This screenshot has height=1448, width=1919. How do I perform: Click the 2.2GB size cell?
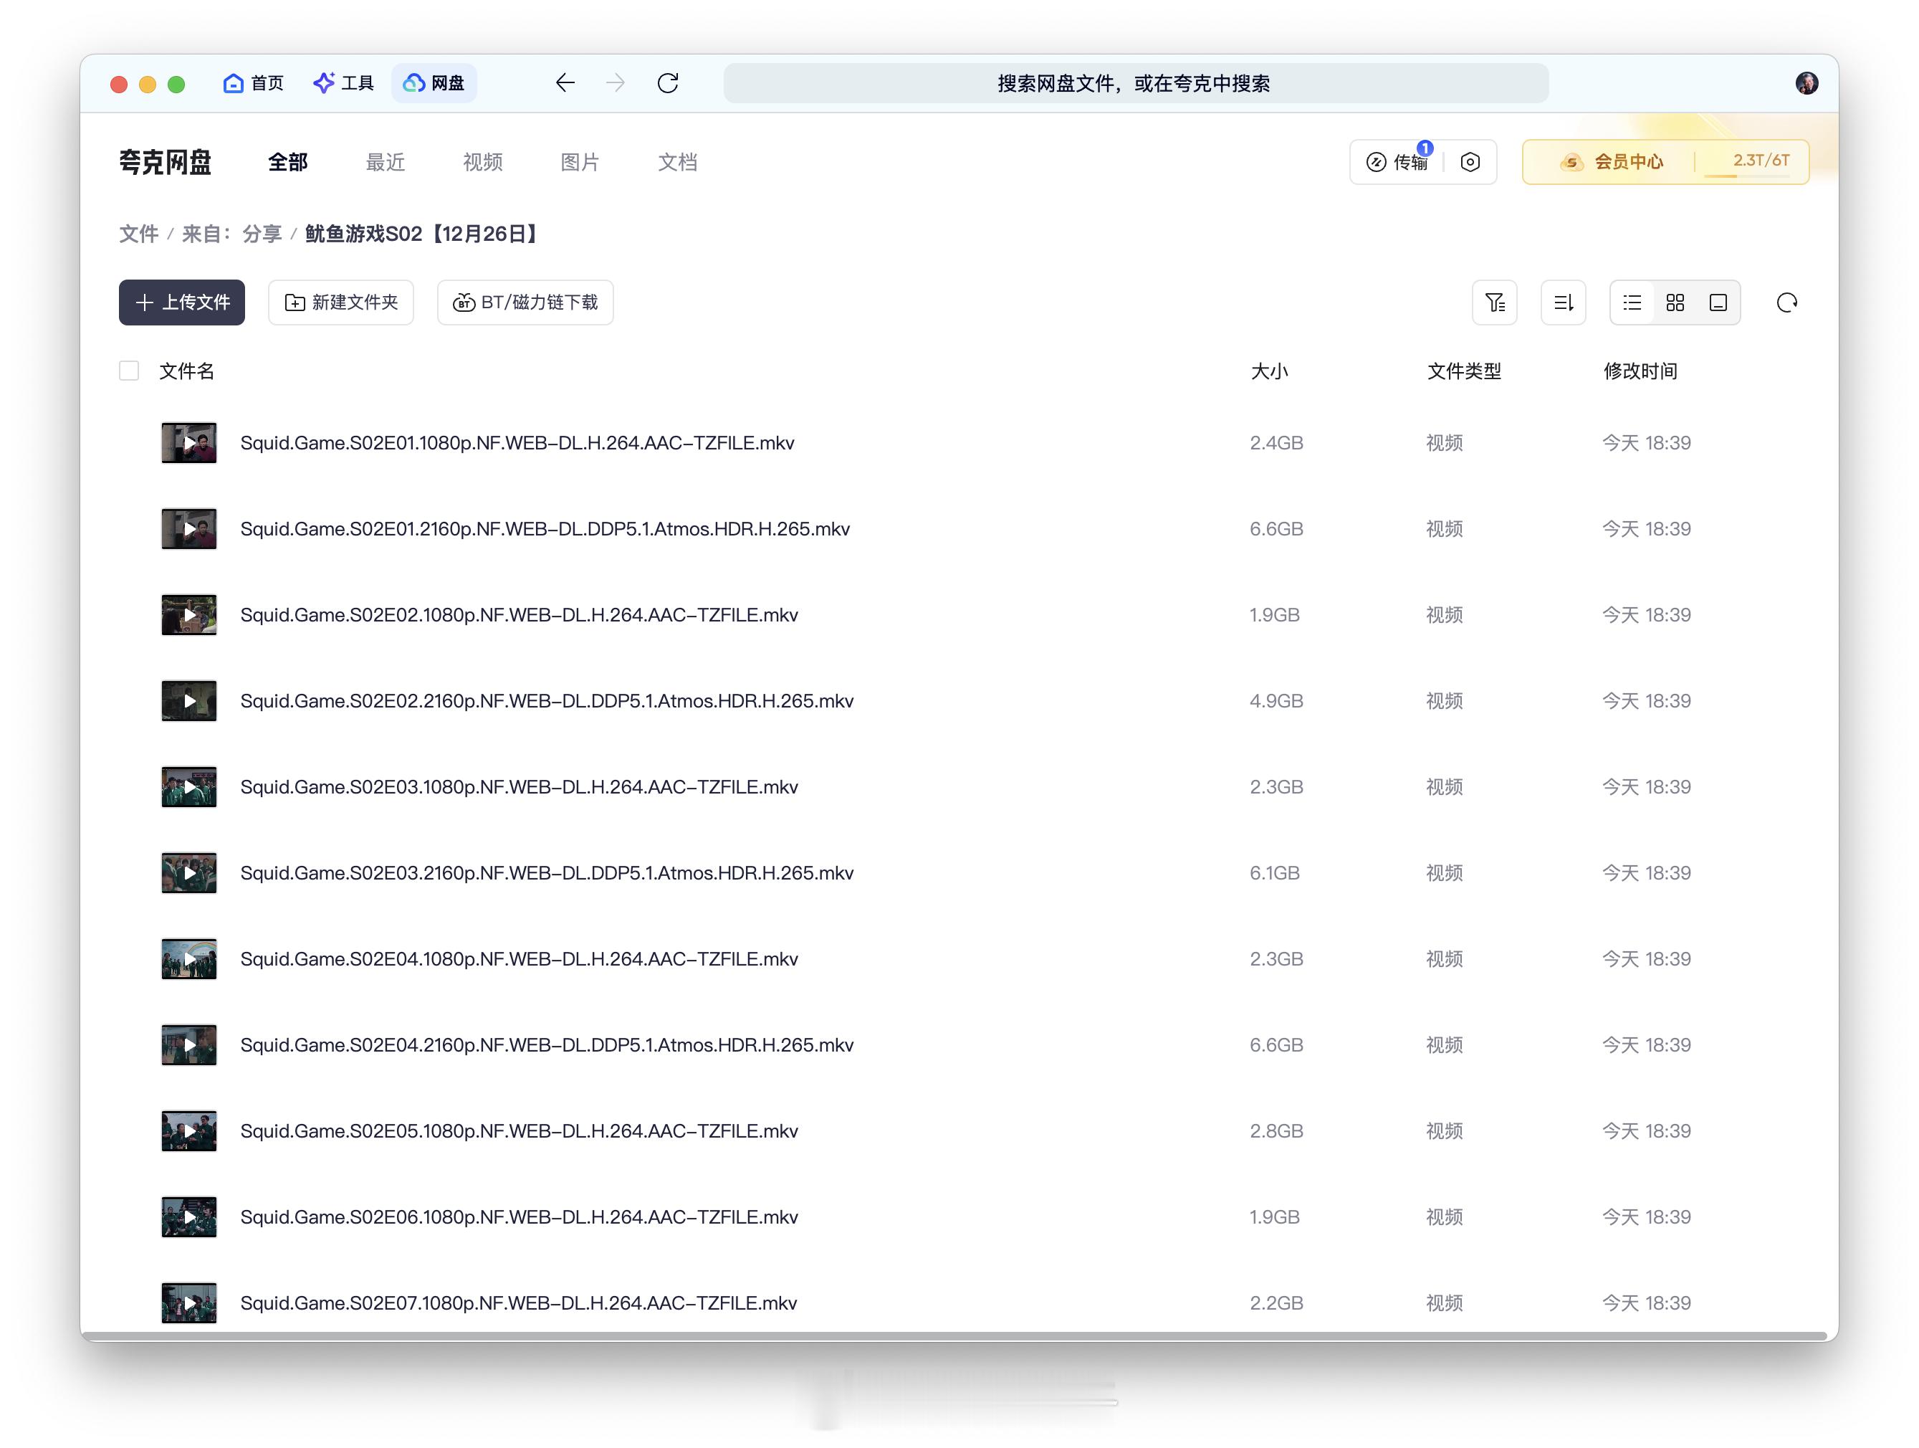coord(1276,1302)
